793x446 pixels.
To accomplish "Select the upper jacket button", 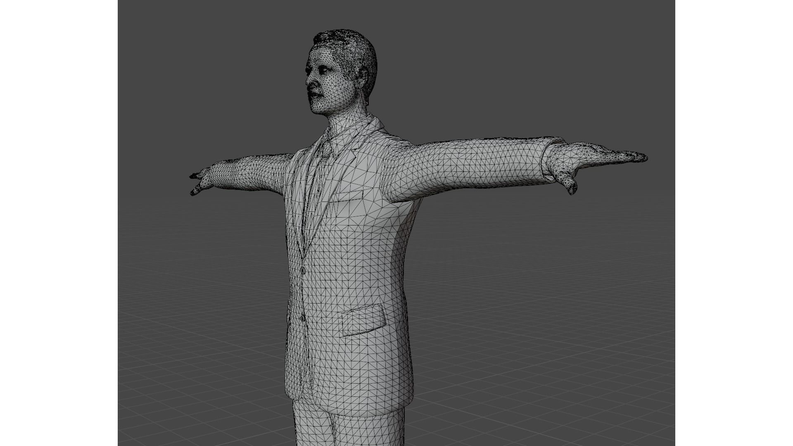I will coord(303,270).
